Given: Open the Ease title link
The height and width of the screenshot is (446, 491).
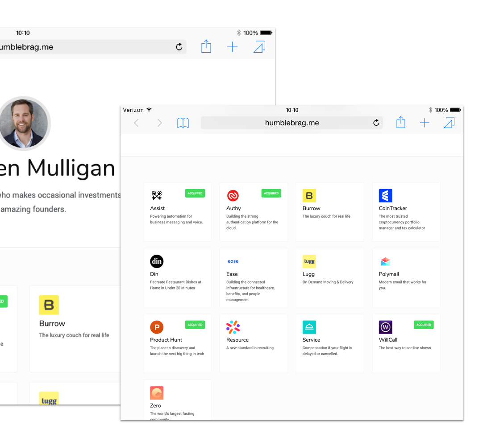Looking at the screenshot, I should pyautogui.click(x=232, y=274).
